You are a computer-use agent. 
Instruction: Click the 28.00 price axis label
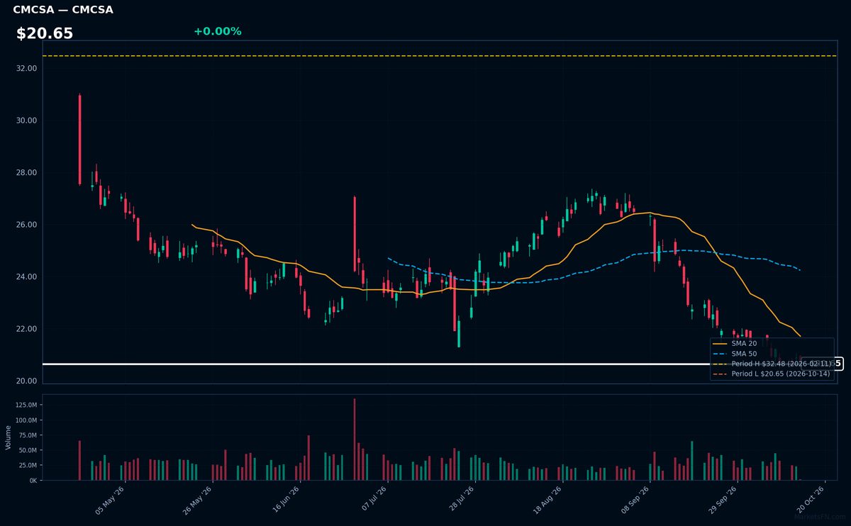coord(26,172)
